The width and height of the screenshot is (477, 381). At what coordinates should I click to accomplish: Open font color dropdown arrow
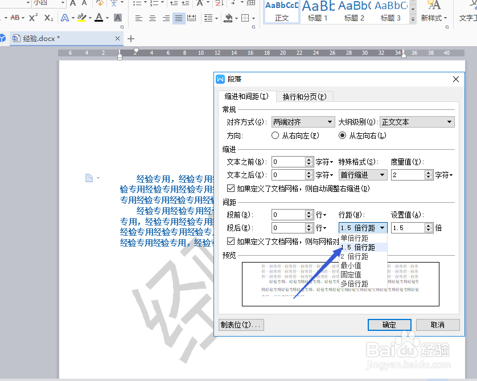coord(108,18)
